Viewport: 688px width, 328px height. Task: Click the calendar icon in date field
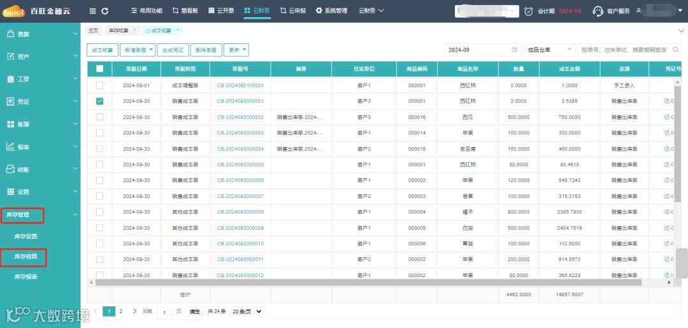pyautogui.click(x=514, y=50)
